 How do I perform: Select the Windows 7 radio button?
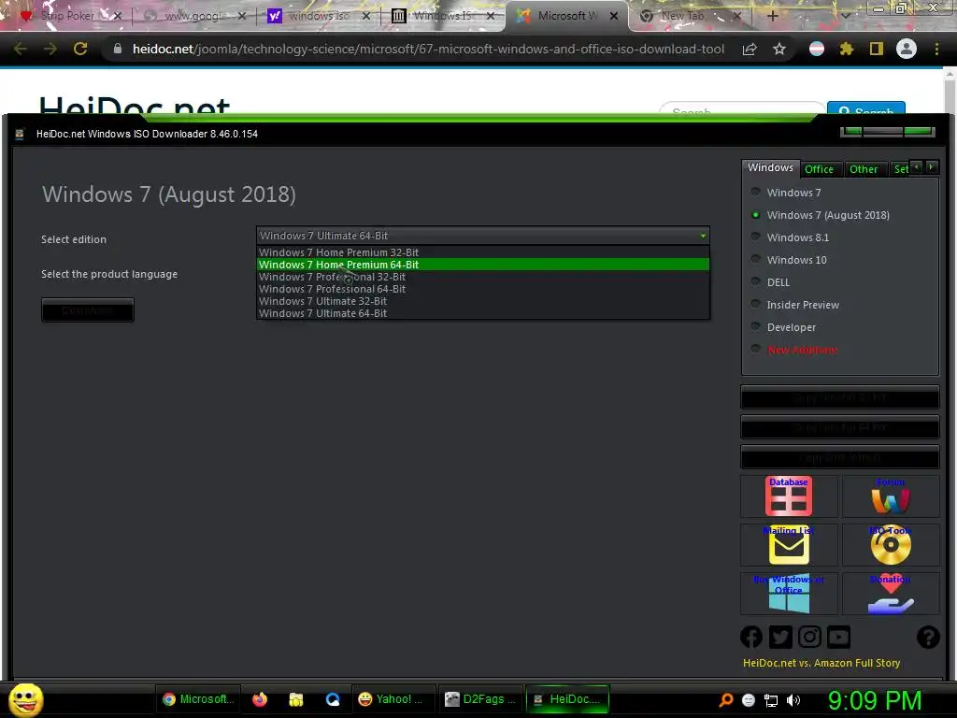pos(755,192)
